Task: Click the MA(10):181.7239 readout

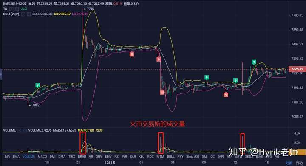Action: (x=90, y=130)
